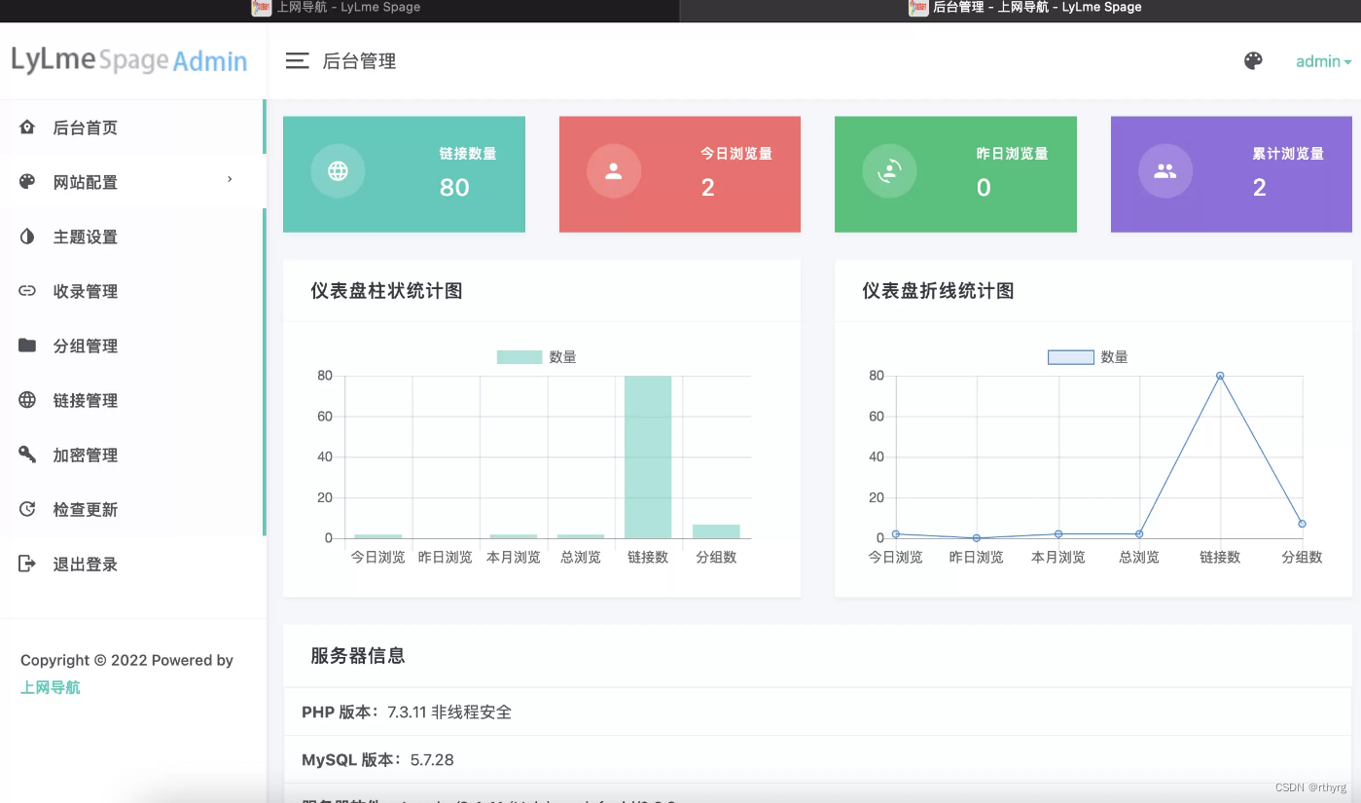Click the 本月浏览 bar chart axis label
Image resolution: width=1361 pixels, height=803 pixels.
tap(513, 558)
